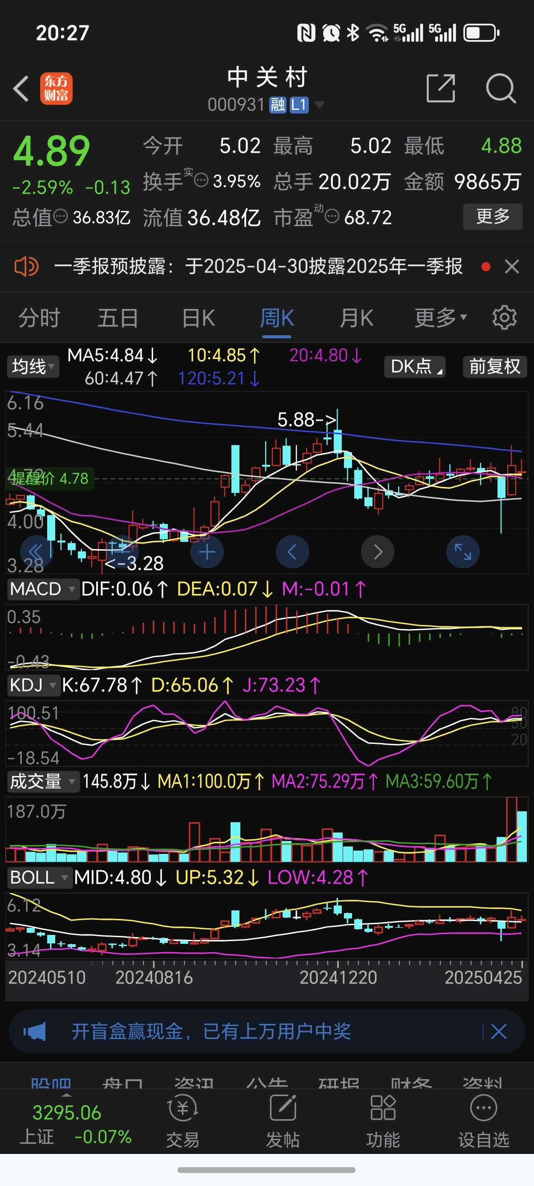
Task: Tap the 流值 36.48亿 value
Action: click(224, 217)
